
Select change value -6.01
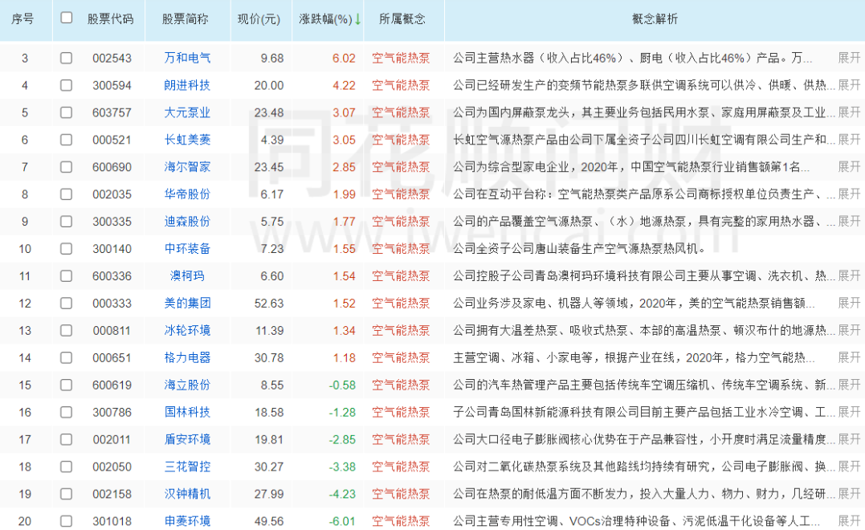[x=342, y=521]
